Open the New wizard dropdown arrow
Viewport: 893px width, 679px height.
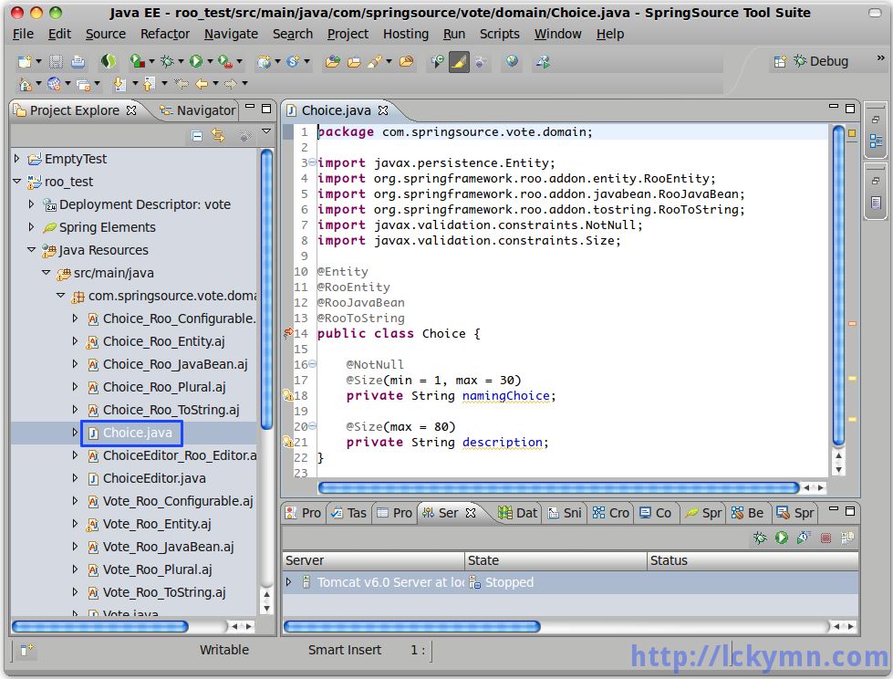38,61
